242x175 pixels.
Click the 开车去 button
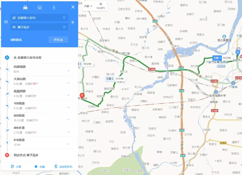(x=58, y=40)
